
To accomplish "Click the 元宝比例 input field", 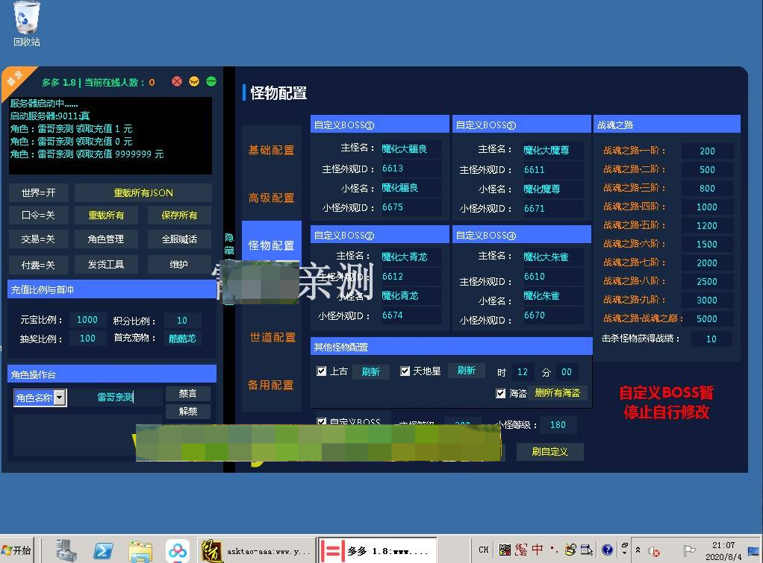I will 87,320.
